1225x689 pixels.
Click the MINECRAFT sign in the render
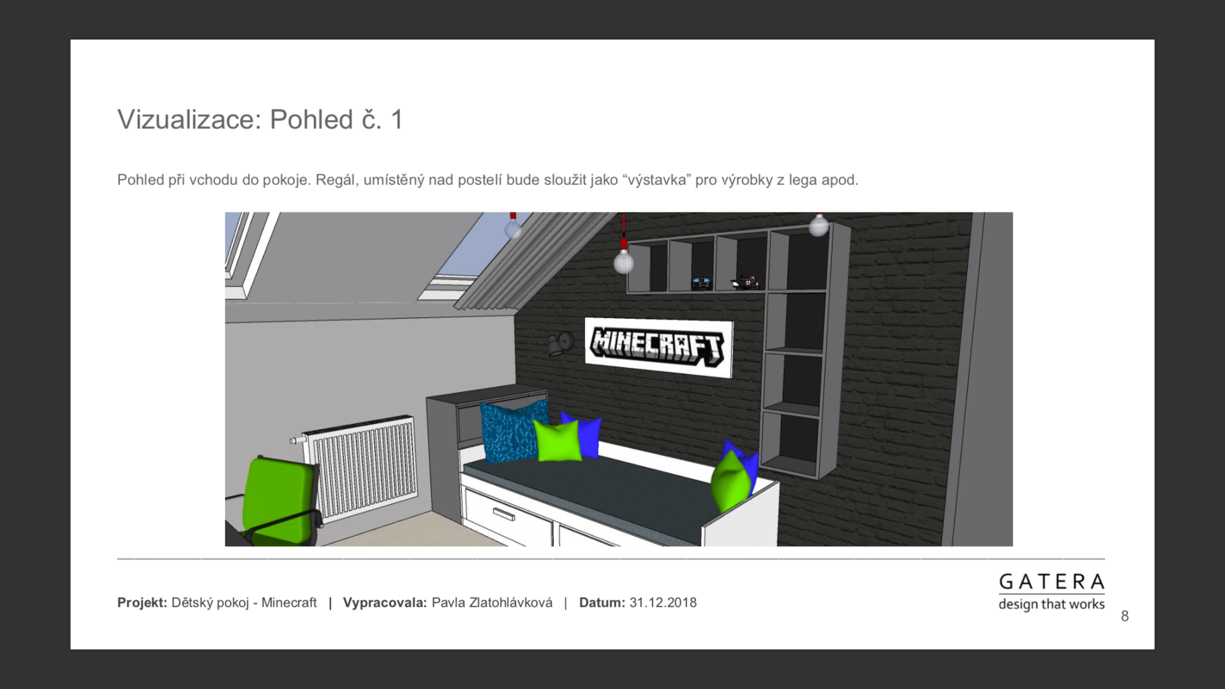click(659, 348)
